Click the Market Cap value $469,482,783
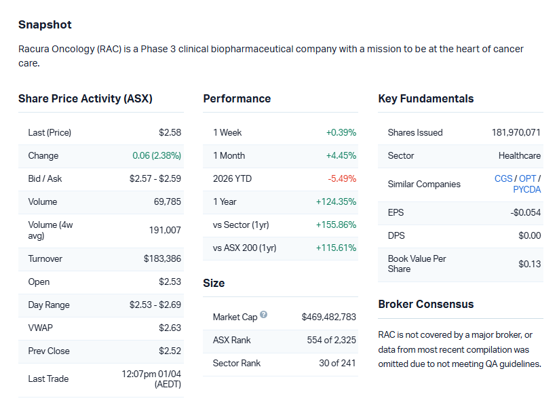The width and height of the screenshot is (557, 407). click(x=328, y=317)
